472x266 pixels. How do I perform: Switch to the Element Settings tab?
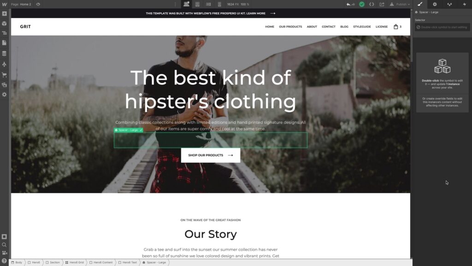434,4
